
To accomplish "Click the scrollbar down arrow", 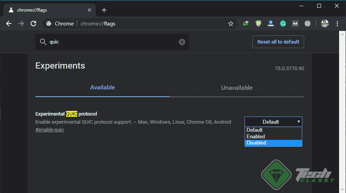I will (x=342, y=190).
